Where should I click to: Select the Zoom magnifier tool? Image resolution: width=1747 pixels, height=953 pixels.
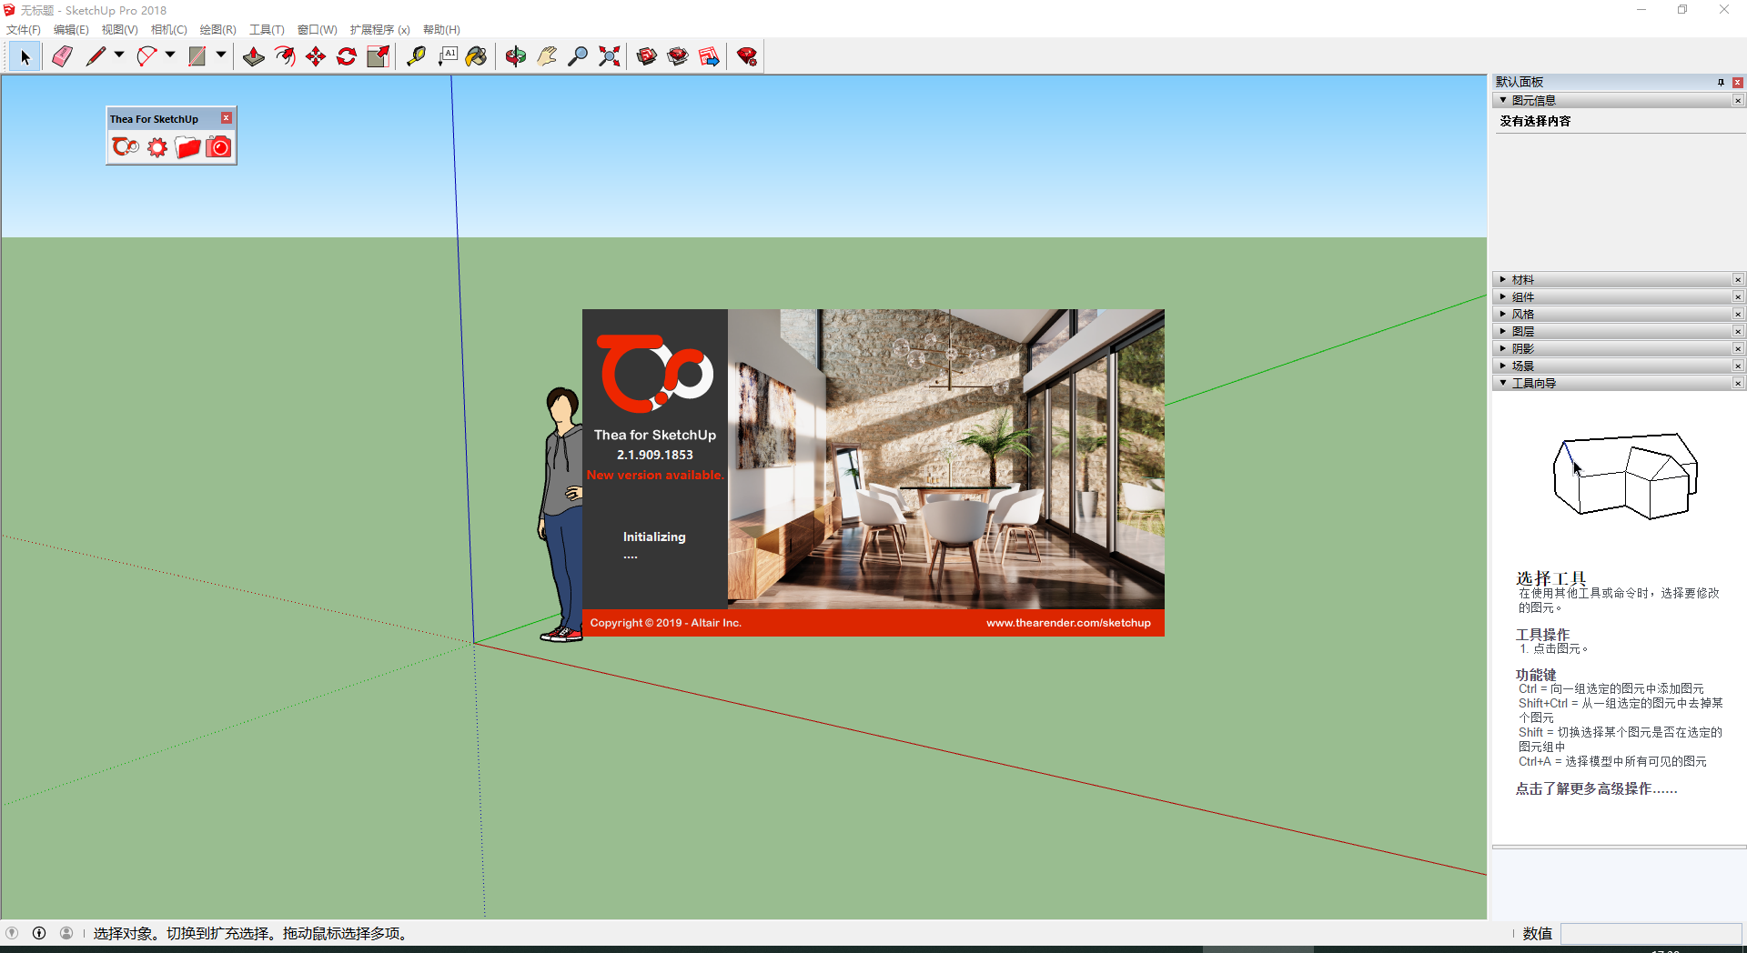(578, 57)
